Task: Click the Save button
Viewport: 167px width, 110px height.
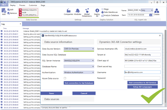Action: click(51, 93)
